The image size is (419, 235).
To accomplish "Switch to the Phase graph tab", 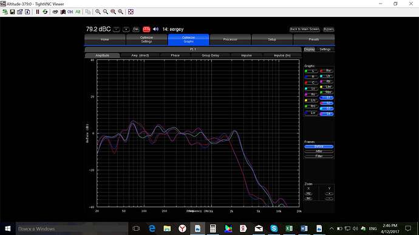I will tap(175, 56).
